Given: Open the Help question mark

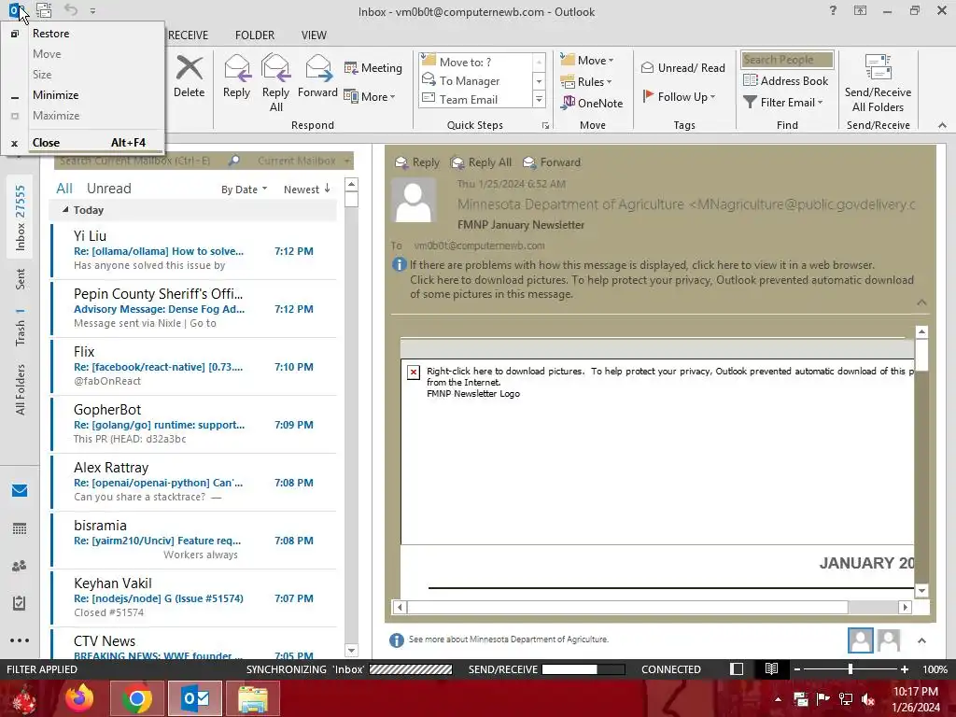Looking at the screenshot, I should click(x=833, y=10).
